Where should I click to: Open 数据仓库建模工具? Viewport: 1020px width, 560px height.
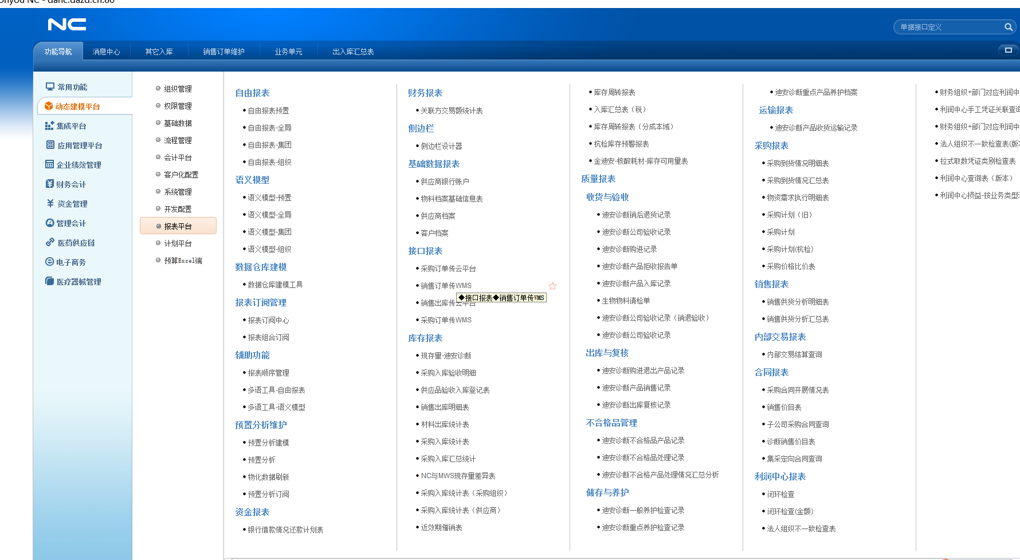coord(275,285)
